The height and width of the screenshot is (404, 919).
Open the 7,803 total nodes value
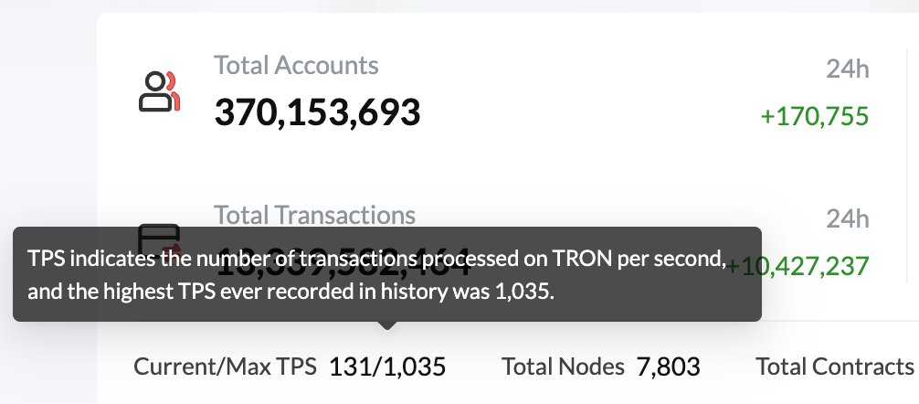click(670, 367)
